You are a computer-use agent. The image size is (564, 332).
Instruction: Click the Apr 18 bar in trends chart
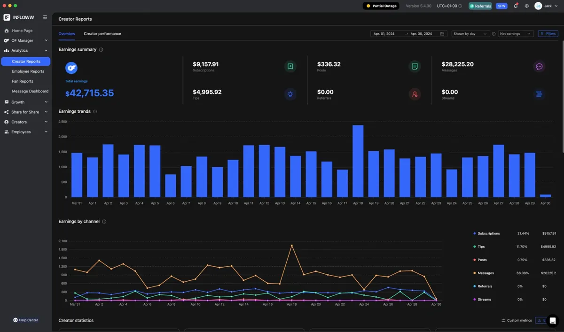tap(358, 161)
